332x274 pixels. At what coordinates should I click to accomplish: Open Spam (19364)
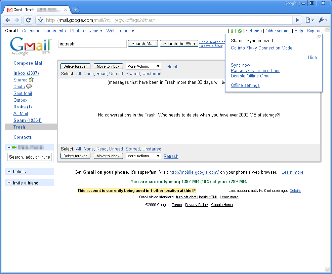click(x=28, y=120)
